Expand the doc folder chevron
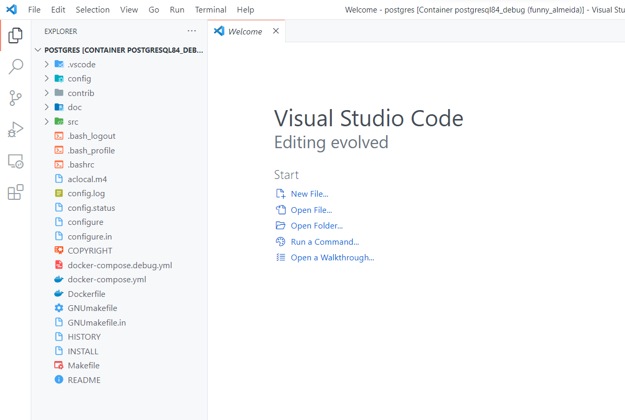 pyautogui.click(x=46, y=107)
